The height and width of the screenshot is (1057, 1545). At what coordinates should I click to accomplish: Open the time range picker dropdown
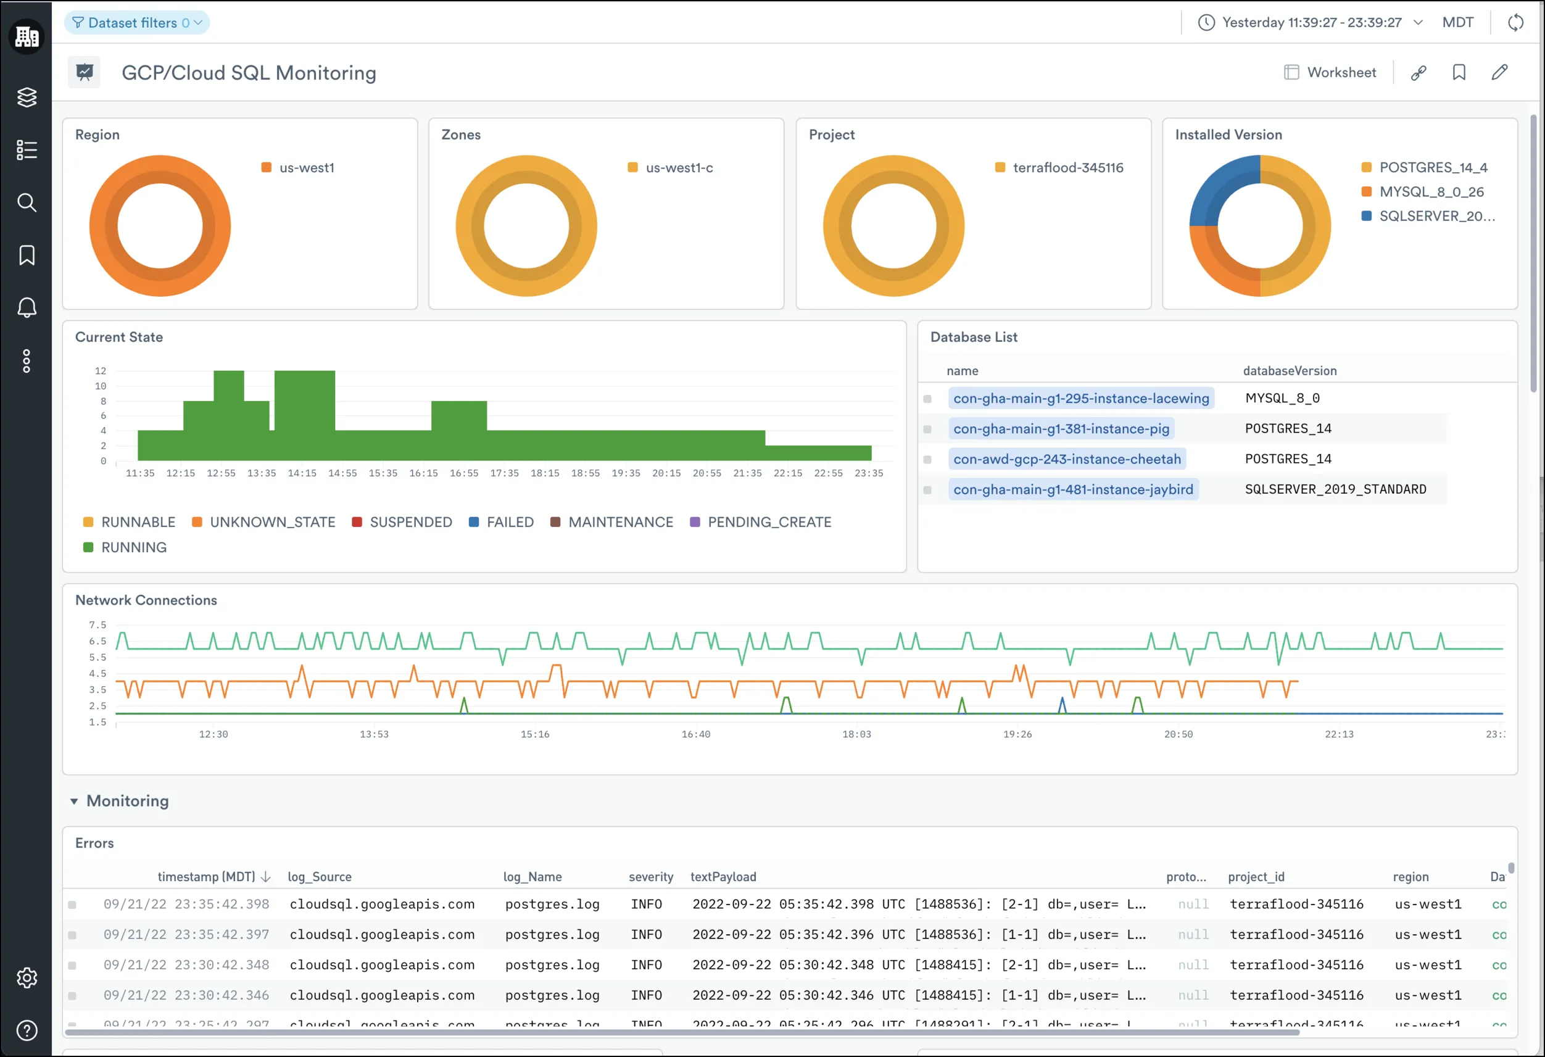1310,23
